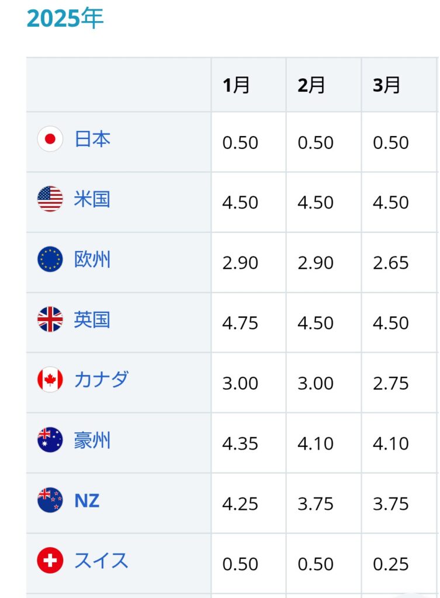
Task: Open the 豪州 country link
Action: coord(92,440)
